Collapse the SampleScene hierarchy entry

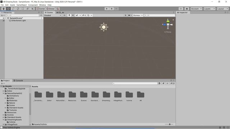[6, 18]
